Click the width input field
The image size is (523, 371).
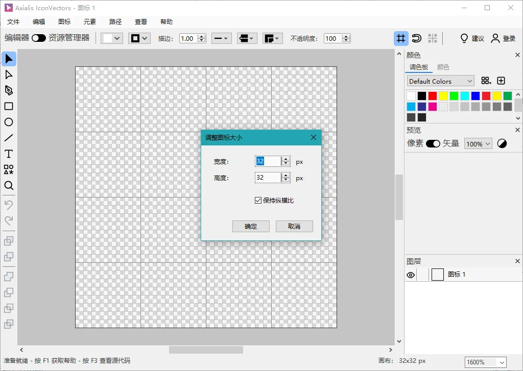coord(268,161)
